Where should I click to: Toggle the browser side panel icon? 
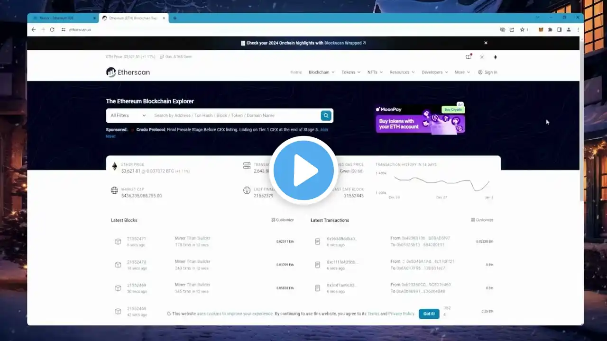[x=559, y=29]
